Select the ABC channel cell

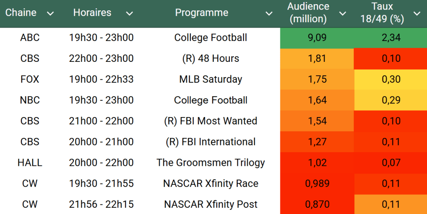click(30, 38)
